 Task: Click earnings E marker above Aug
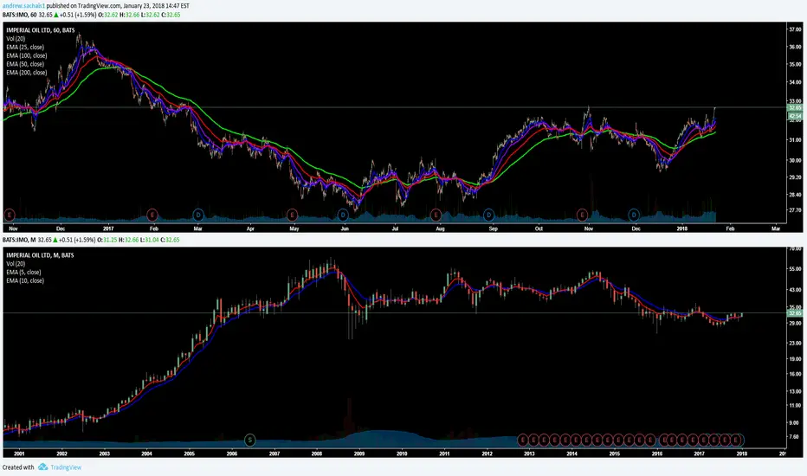tap(436, 214)
